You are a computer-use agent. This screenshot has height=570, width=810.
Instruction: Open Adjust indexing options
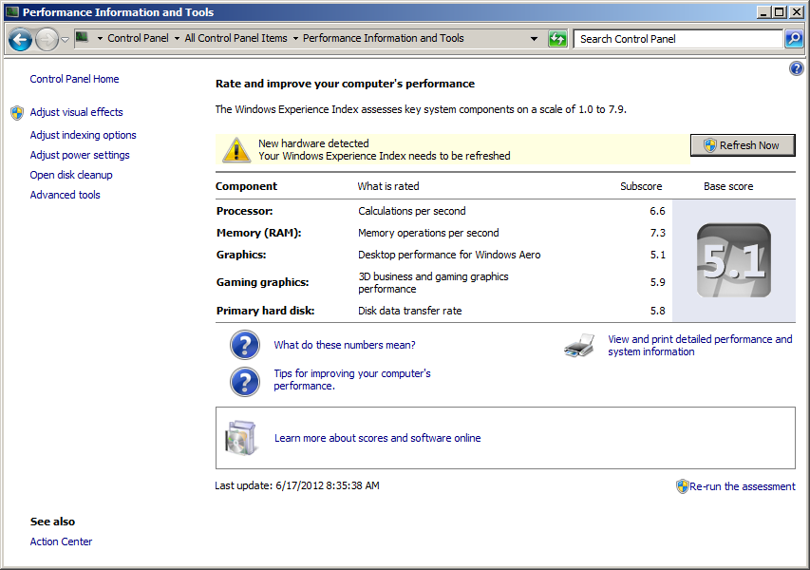pyautogui.click(x=84, y=135)
